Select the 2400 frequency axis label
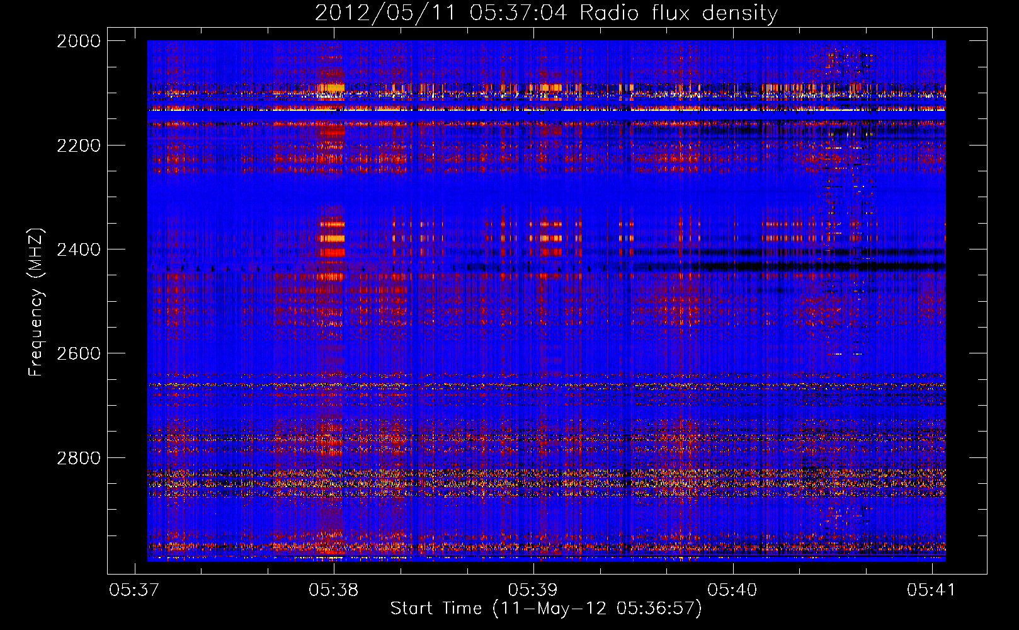This screenshot has height=630, width=1019. 79,249
